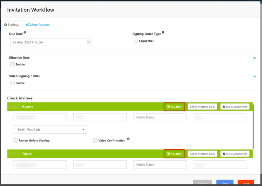Image resolution: width=262 pixels, height=186 pixels.
Task: Open Select Attachments for second signer
Action: [235, 154]
